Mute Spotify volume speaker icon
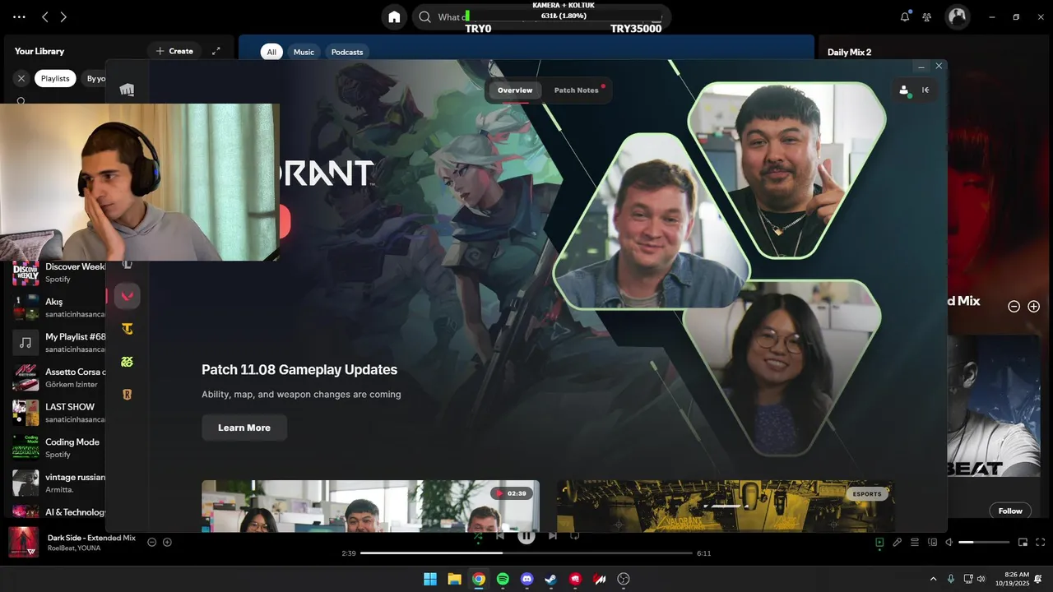 click(949, 543)
